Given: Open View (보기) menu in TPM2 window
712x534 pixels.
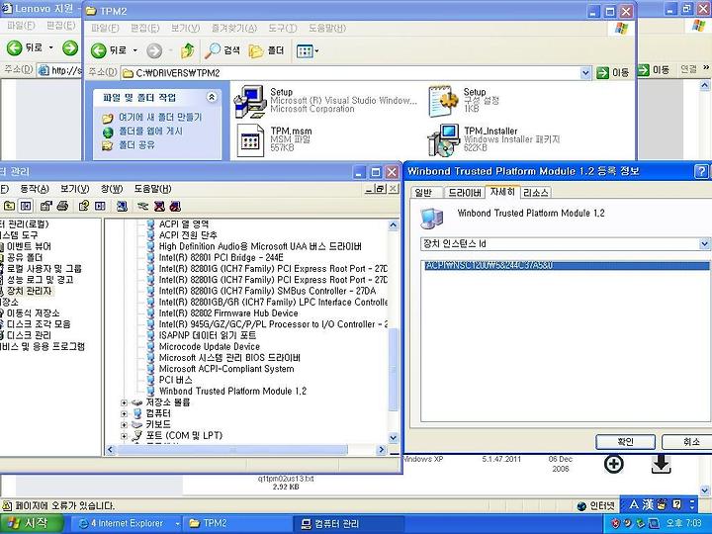Looking at the screenshot, I should point(185,28).
